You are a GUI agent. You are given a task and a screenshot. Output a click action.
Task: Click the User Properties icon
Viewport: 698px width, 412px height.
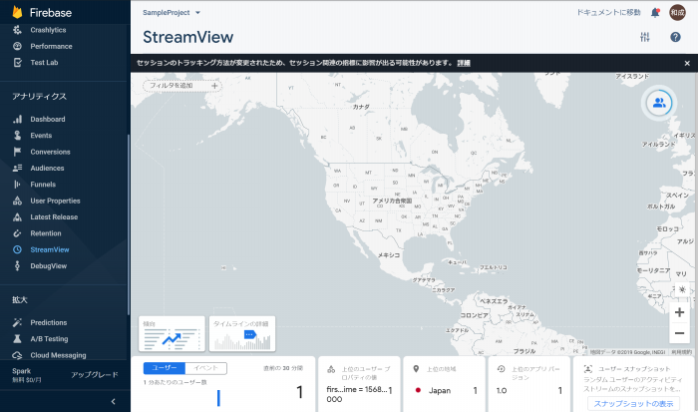pos(17,201)
